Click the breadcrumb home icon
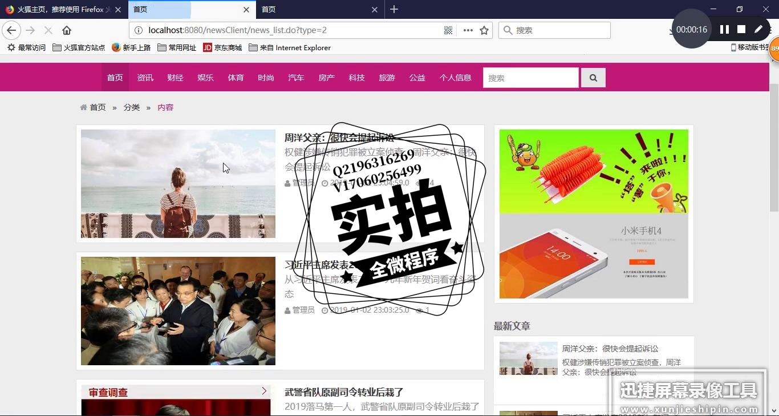This screenshot has width=779, height=416. click(84, 107)
